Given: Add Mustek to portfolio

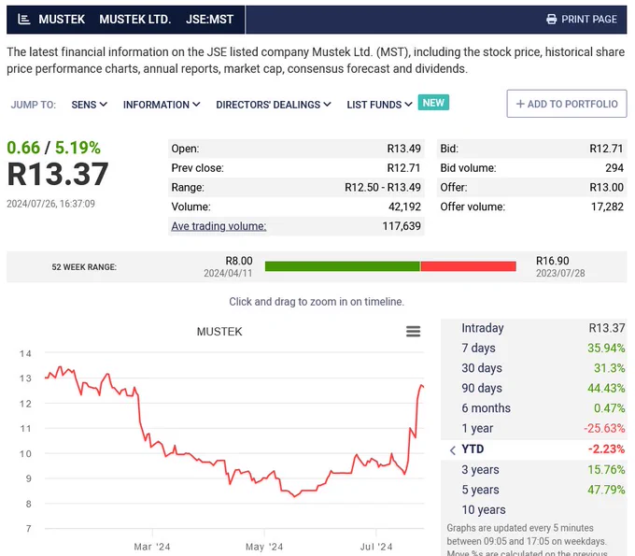Looking at the screenshot, I should [x=567, y=104].
